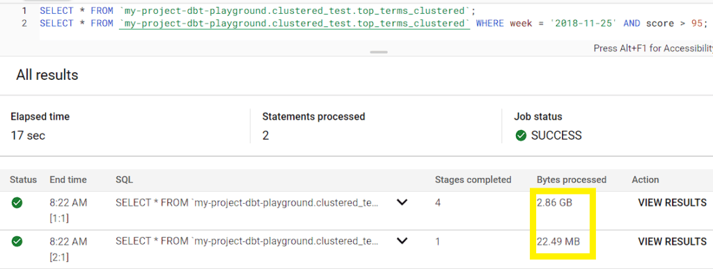Click line number 2 in editor gutter
This screenshot has height=269, width=713.
tap(24, 23)
